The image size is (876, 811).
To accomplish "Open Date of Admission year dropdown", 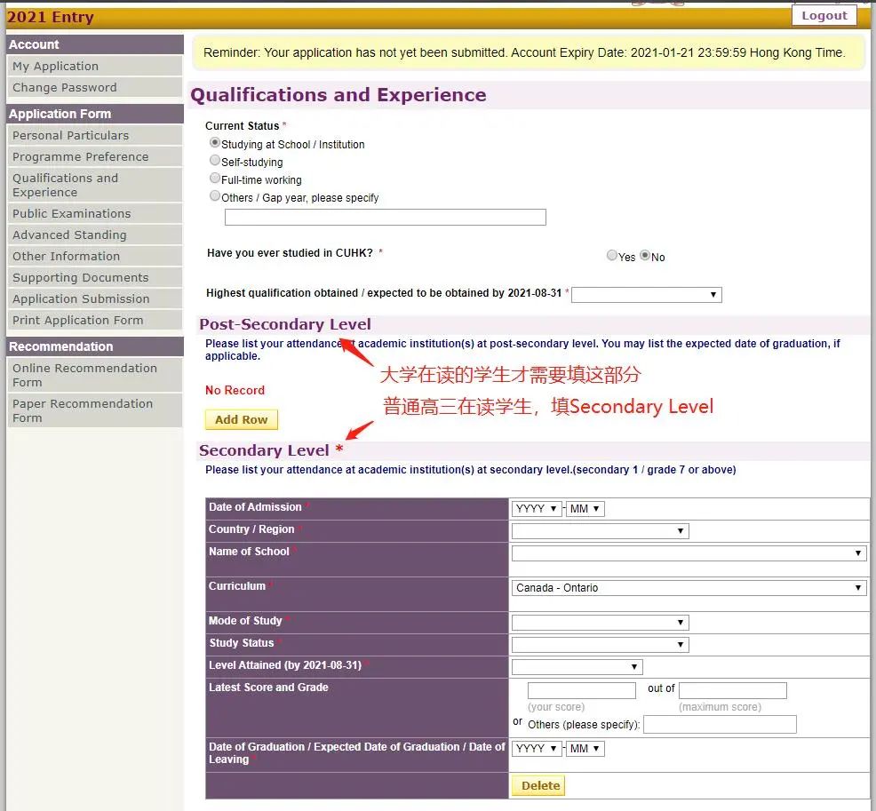I will click(x=537, y=508).
